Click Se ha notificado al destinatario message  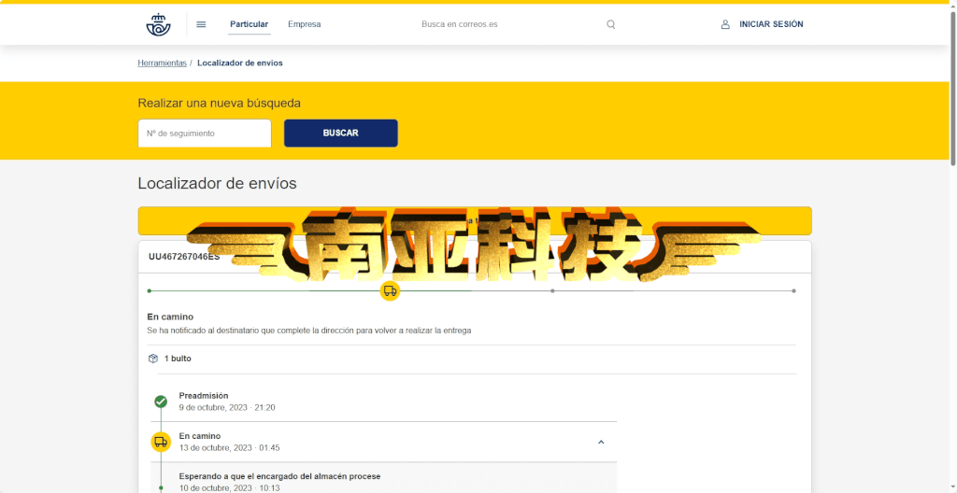(308, 331)
